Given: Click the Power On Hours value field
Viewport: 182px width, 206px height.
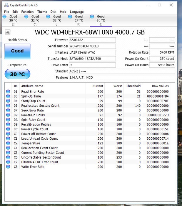Looking at the screenshot, I should click(x=162, y=65).
